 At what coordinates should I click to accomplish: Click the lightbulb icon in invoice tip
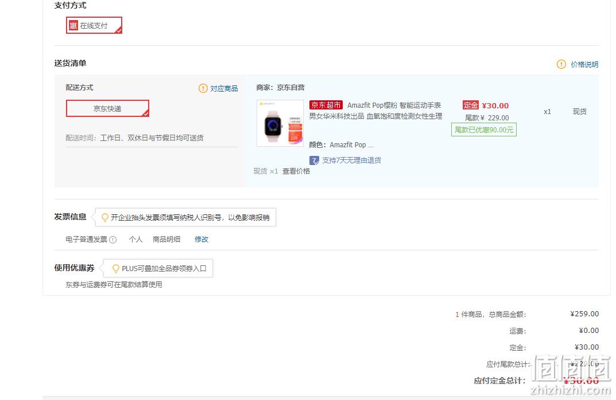(105, 218)
